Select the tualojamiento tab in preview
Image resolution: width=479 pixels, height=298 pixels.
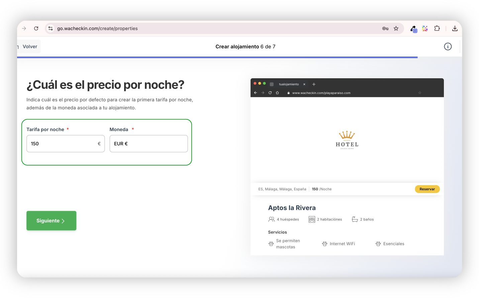click(x=289, y=84)
